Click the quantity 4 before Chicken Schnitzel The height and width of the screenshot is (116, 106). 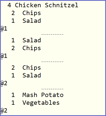coord(9,5)
